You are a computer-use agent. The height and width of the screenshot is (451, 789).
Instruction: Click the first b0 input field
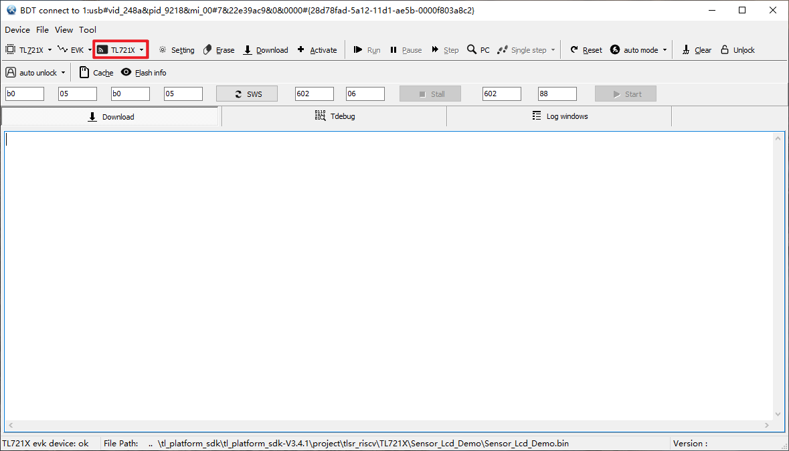pyautogui.click(x=25, y=94)
